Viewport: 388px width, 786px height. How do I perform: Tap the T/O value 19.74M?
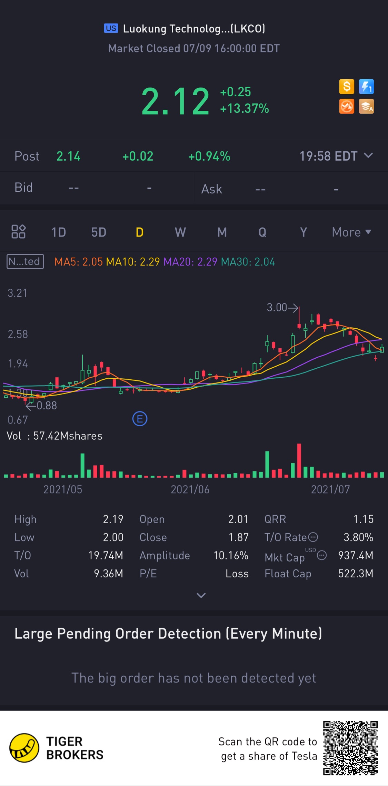(106, 555)
